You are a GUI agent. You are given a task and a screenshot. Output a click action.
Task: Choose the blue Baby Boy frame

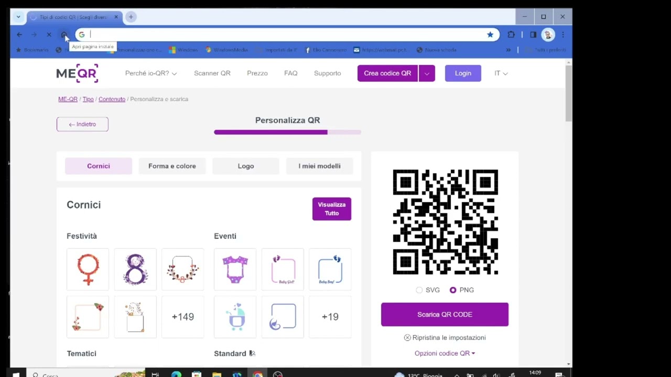click(x=330, y=269)
